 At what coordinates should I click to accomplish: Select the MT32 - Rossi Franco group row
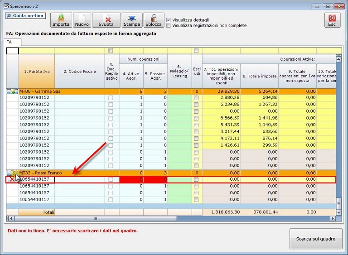pos(171,173)
